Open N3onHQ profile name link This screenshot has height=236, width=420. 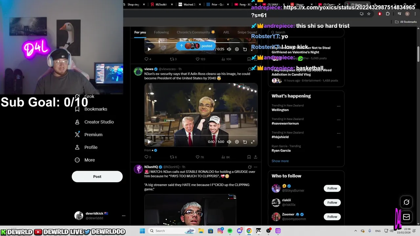click(151, 167)
